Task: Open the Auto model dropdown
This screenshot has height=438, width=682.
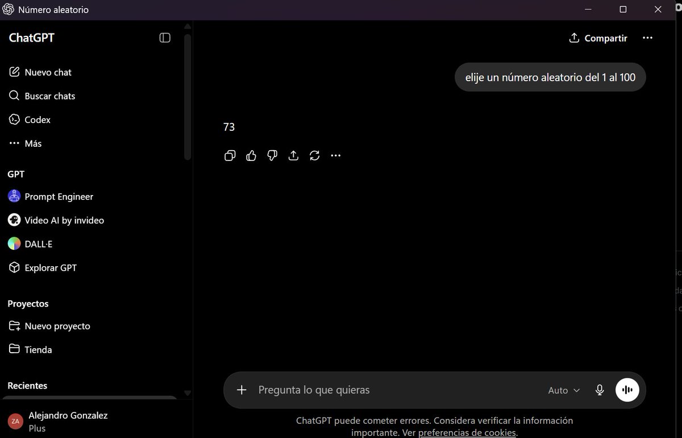Action: [564, 390]
